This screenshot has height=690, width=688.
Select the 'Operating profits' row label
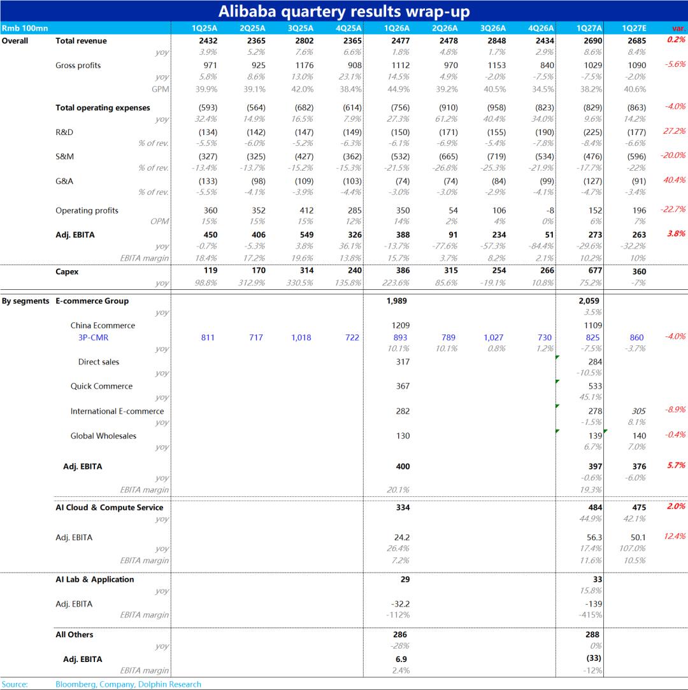click(87, 211)
